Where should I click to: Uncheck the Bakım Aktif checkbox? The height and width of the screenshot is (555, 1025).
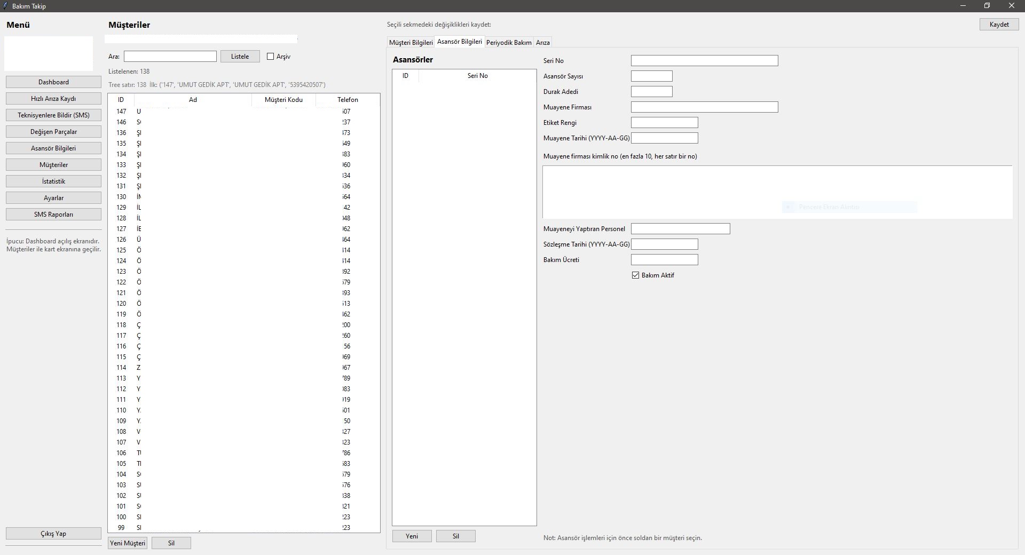coord(635,275)
